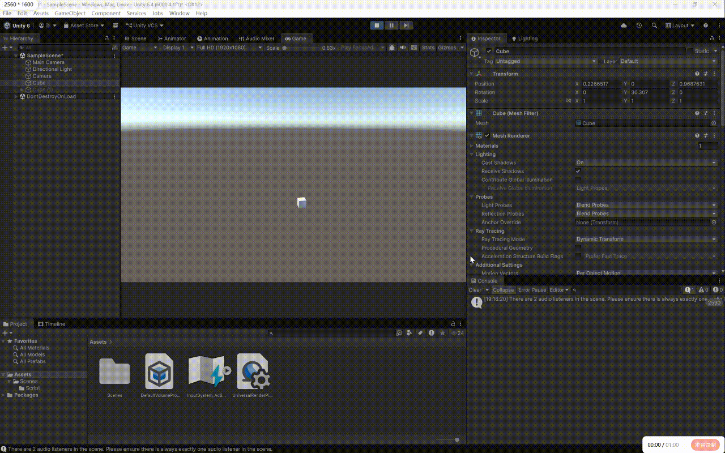Viewport: 725px width, 453px height.
Task: Disable the Mesh Renderer component checkbox
Action: (487, 136)
